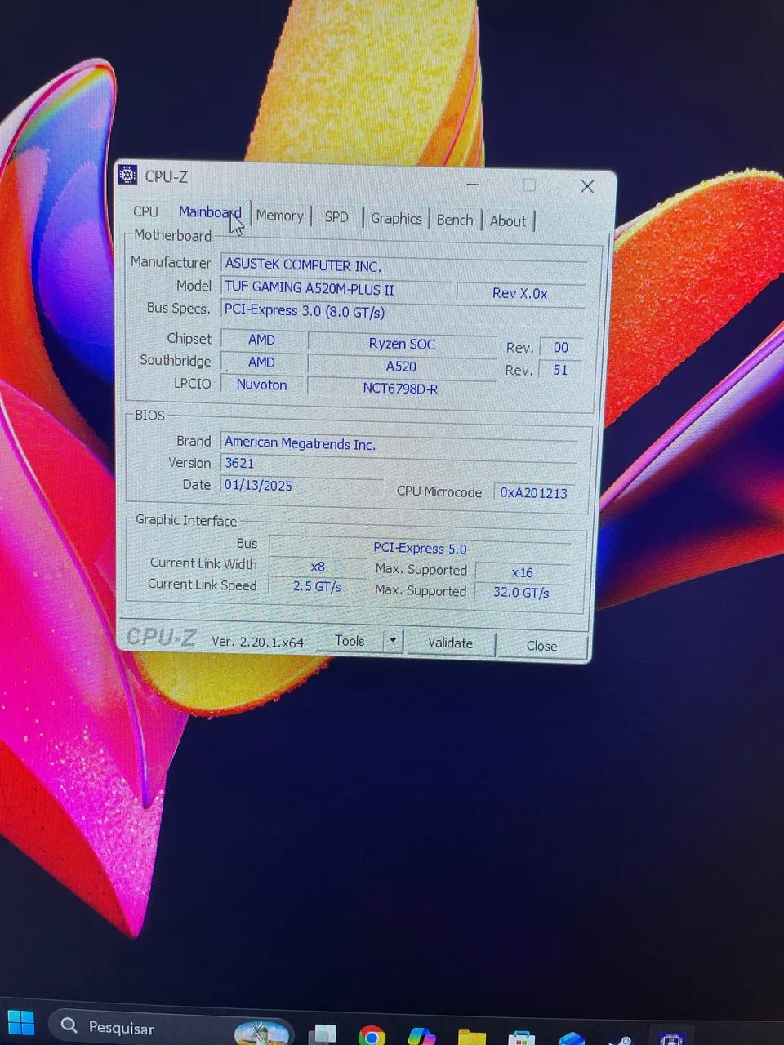Switch to the Memory tab
Viewport: 784px width, 1045px height.
(x=279, y=216)
